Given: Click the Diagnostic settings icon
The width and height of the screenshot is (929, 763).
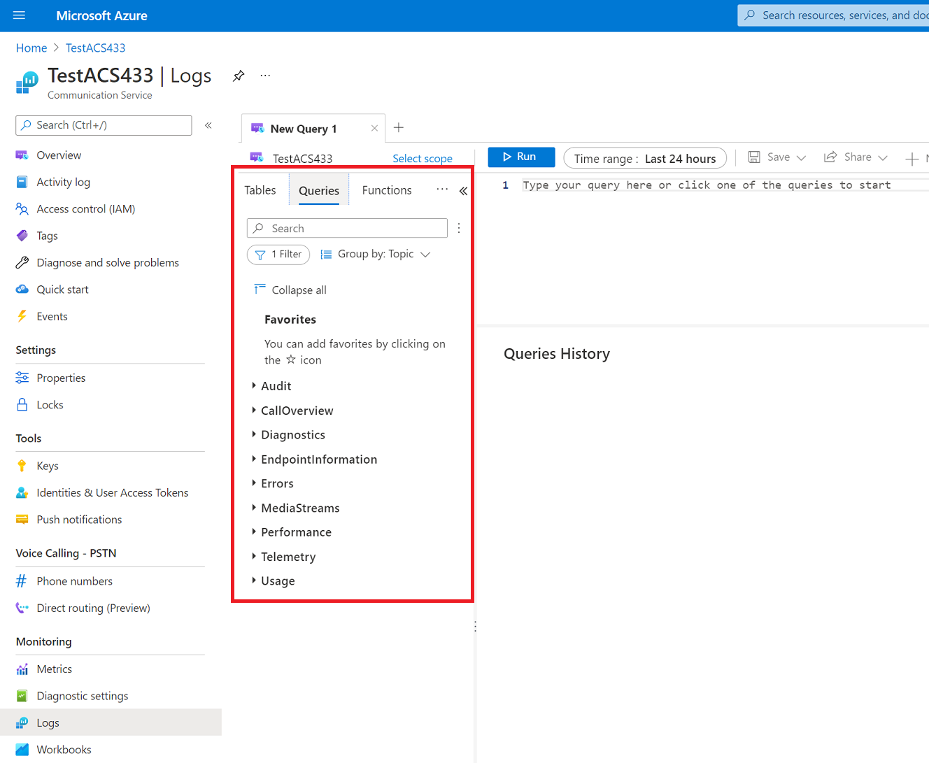Looking at the screenshot, I should click(22, 696).
